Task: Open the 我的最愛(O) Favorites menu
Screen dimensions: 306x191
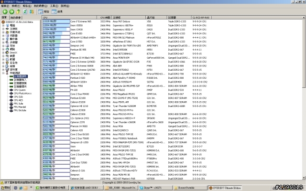Action: coord(41,6)
